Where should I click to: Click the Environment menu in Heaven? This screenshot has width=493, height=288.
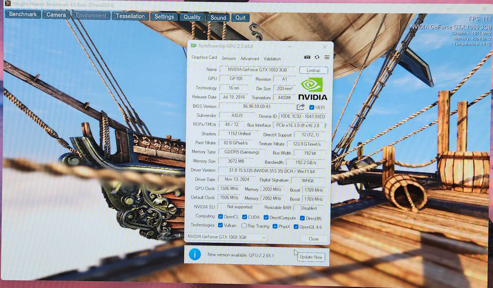click(91, 15)
